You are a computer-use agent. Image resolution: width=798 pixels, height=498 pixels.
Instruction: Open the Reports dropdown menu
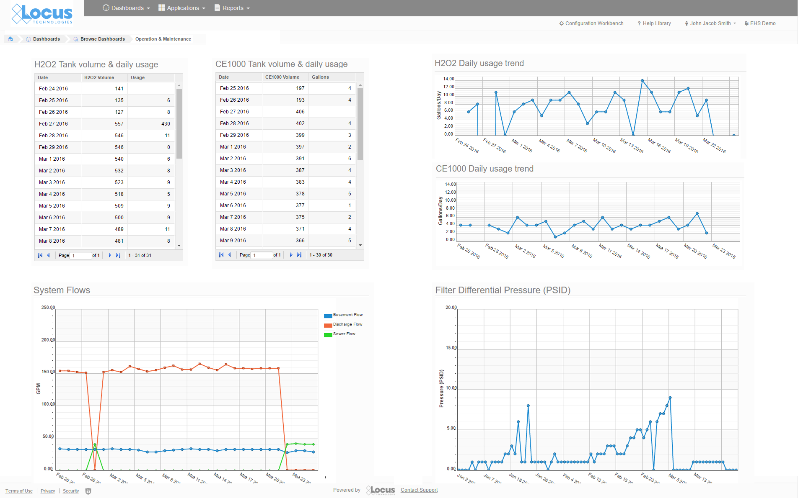[x=232, y=8]
